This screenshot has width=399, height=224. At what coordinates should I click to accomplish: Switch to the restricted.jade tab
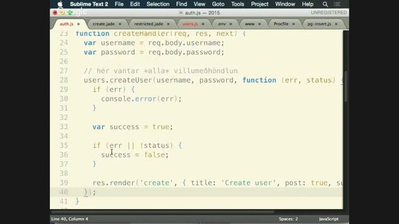click(148, 24)
